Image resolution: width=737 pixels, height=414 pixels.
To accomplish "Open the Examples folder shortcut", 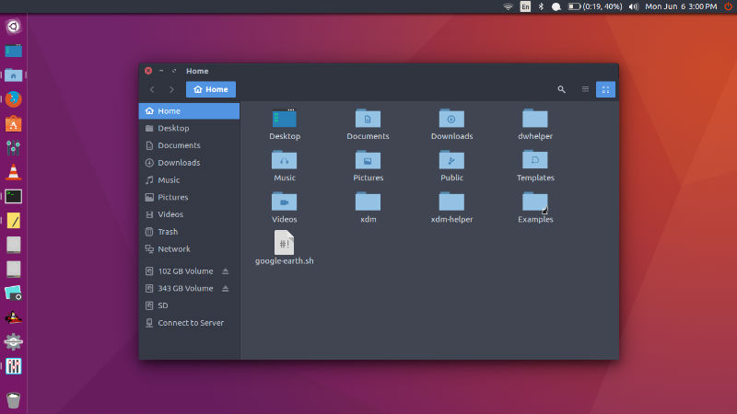I will pos(535,201).
